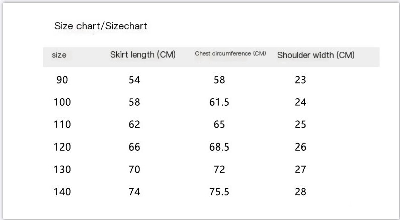Select the "Shoulder width (CM)" header
400x220 pixels.
315,55
